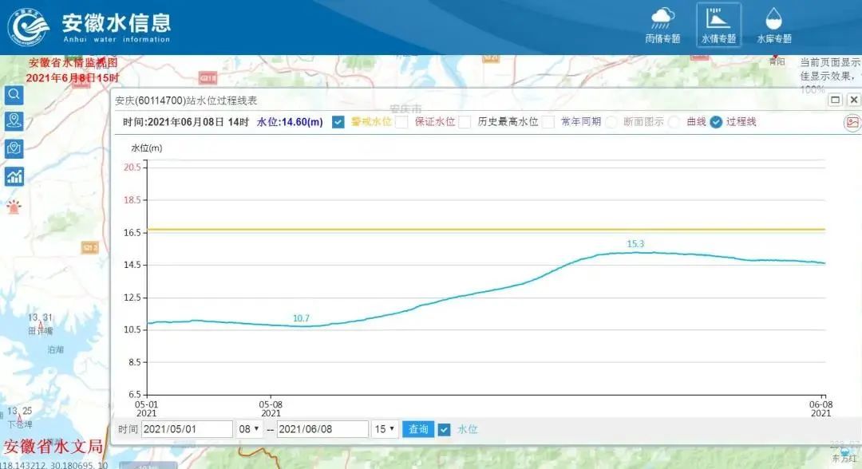Close the 安庆 water level chart panel
This screenshot has width=862, height=469.
tap(853, 100)
